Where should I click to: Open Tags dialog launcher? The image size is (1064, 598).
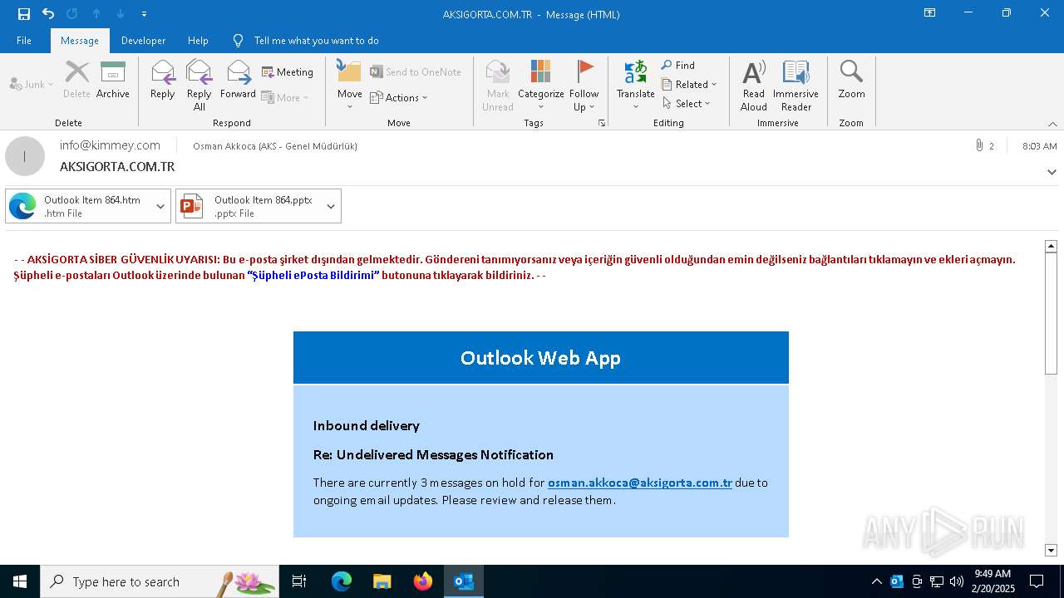pos(601,123)
